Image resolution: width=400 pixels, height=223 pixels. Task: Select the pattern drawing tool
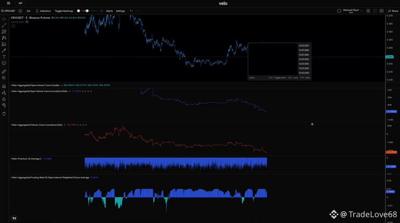(x=4, y=38)
